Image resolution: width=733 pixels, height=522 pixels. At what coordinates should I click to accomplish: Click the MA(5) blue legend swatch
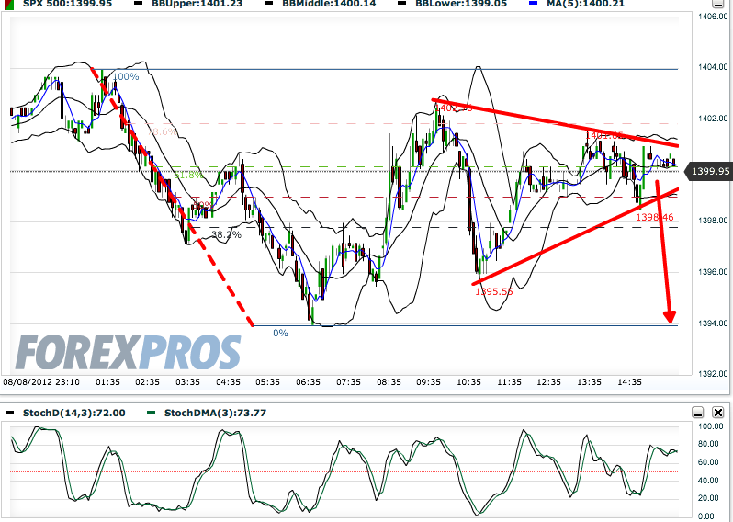533,4
